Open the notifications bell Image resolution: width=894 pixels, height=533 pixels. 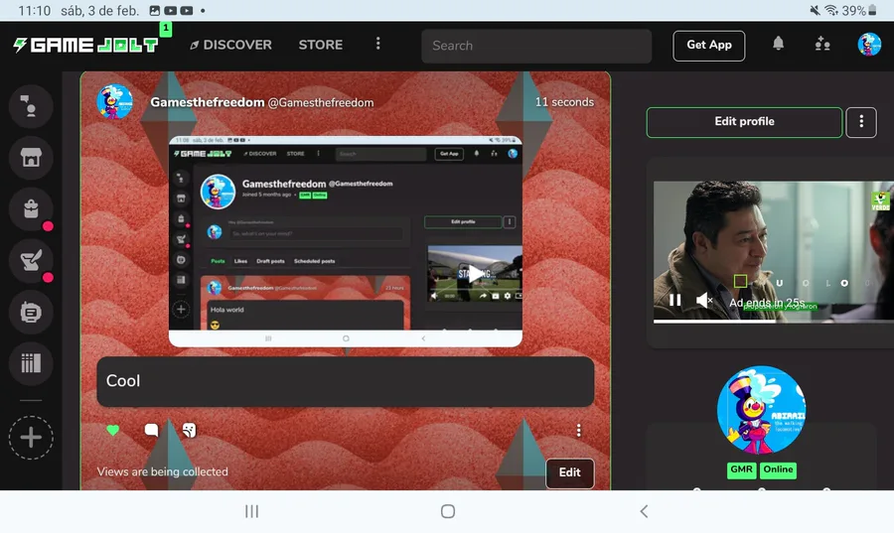[x=778, y=44]
